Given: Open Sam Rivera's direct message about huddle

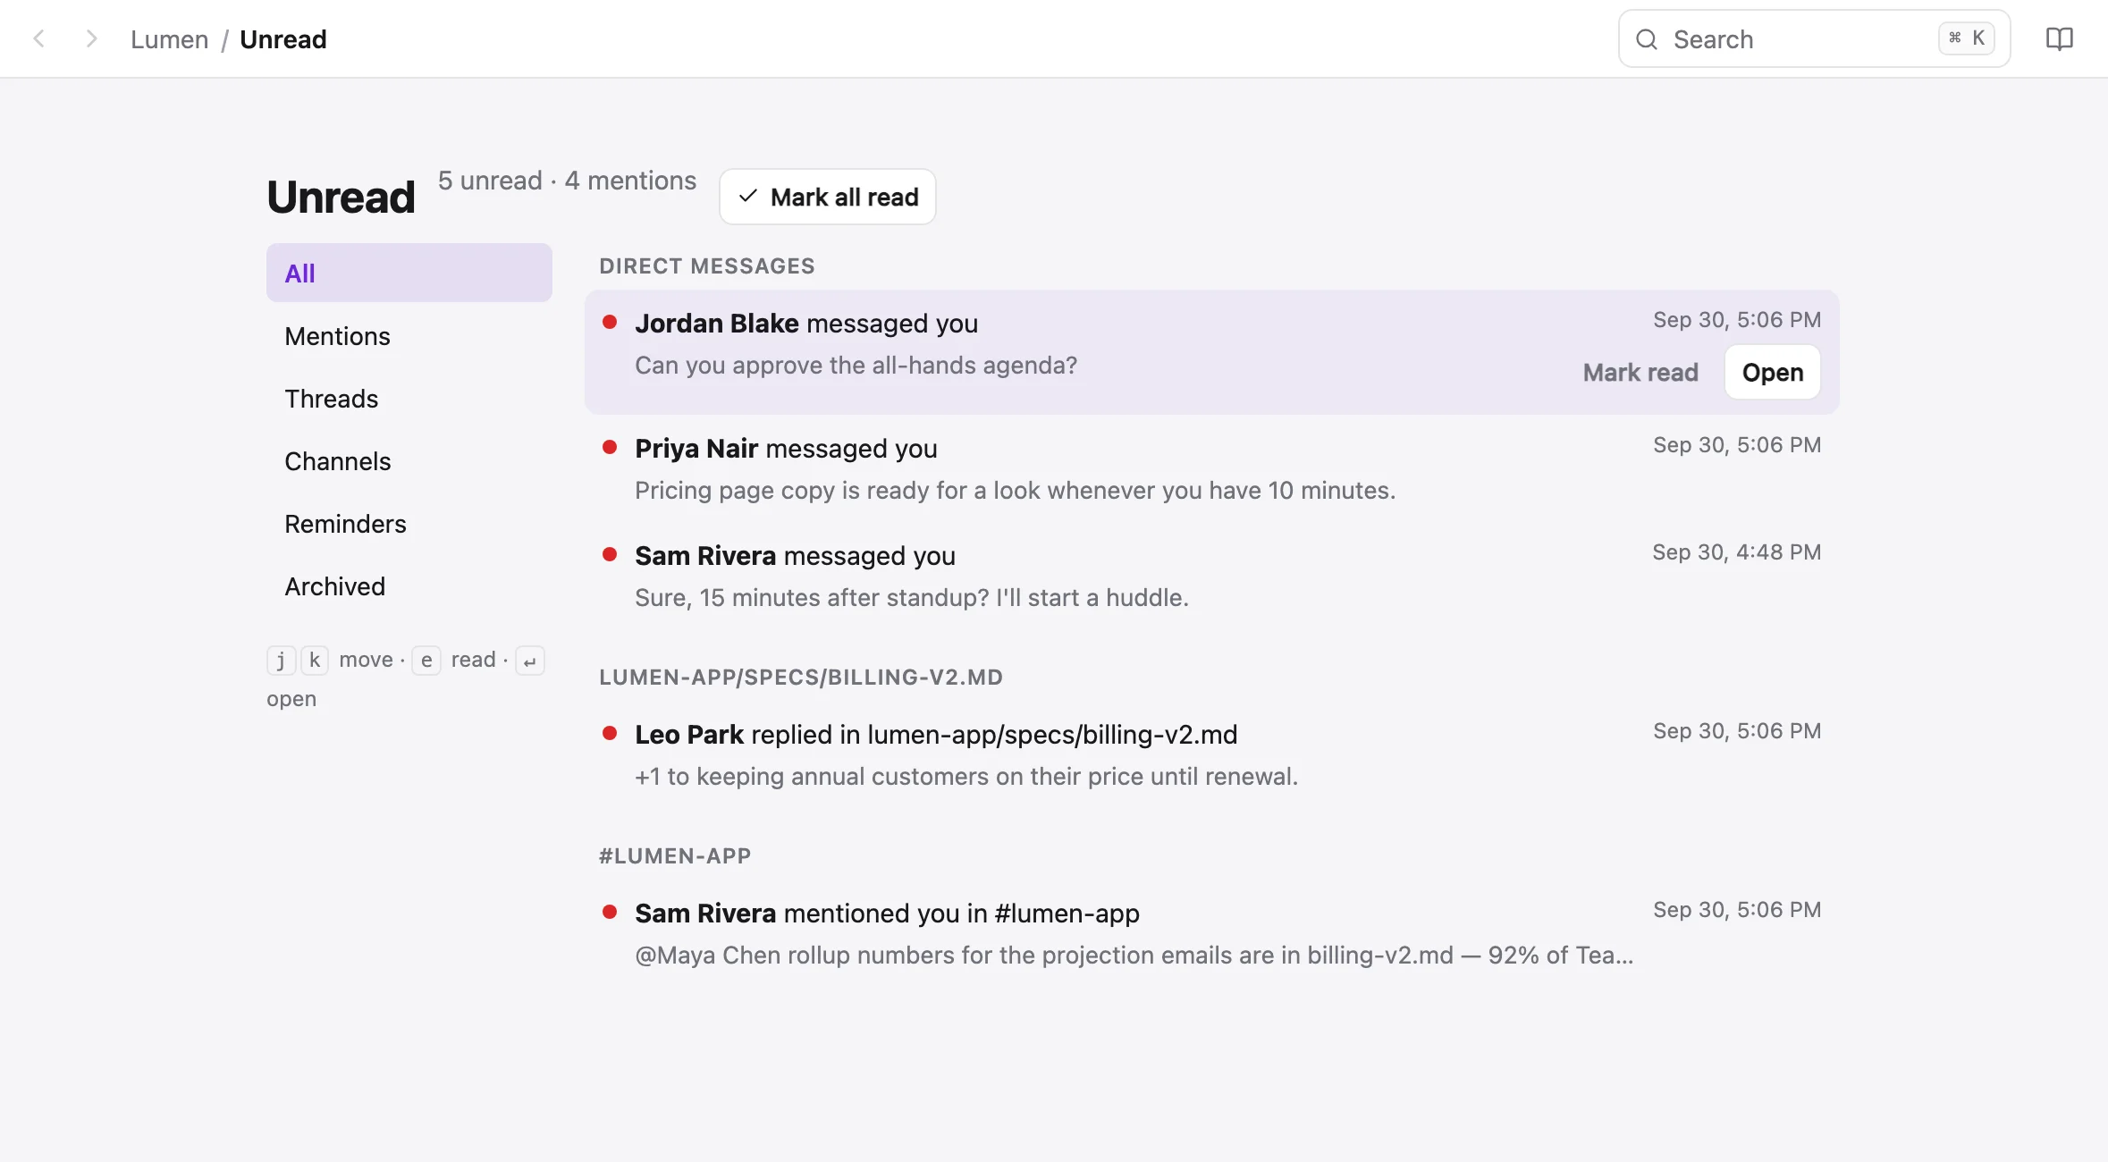Looking at the screenshot, I should click(x=1212, y=576).
